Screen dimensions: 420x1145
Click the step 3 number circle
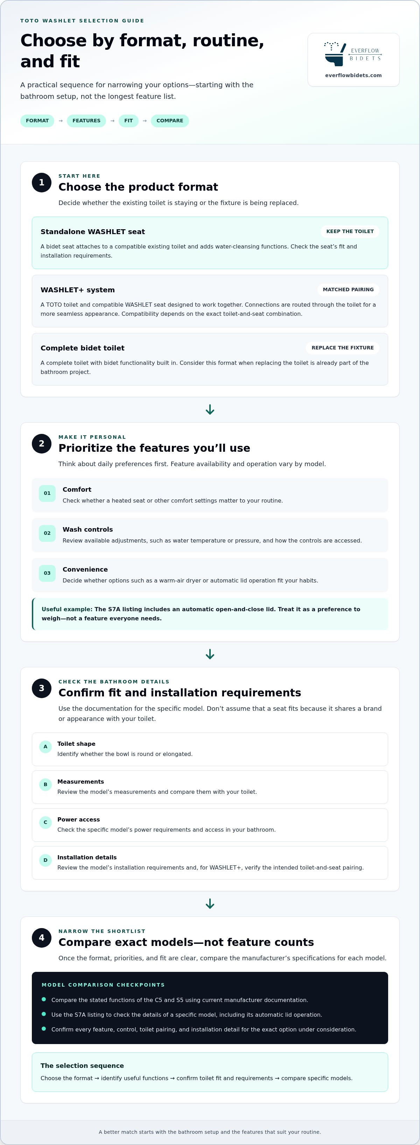[42, 688]
